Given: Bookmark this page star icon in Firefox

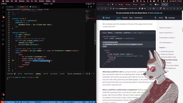Looking at the screenshot, I should click(145, 9).
